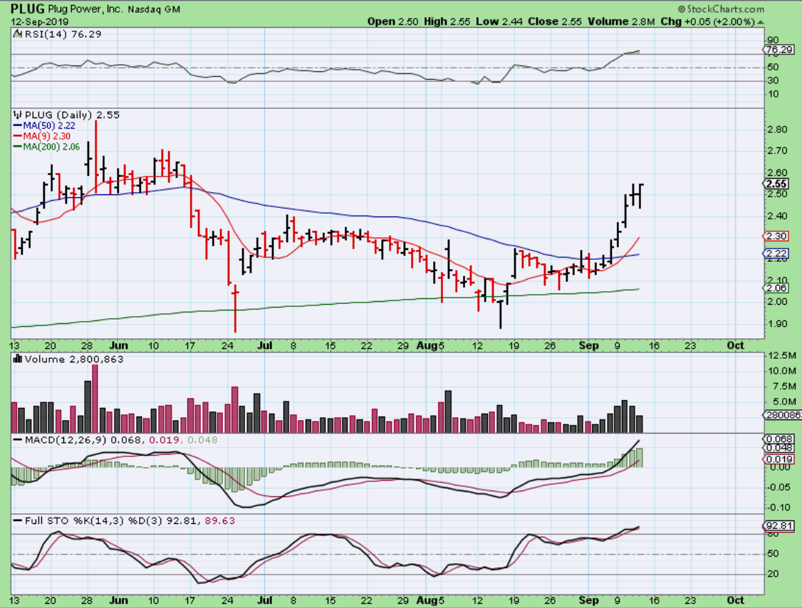Click the blue MA(50) 2.22 legend entry

(x=44, y=126)
